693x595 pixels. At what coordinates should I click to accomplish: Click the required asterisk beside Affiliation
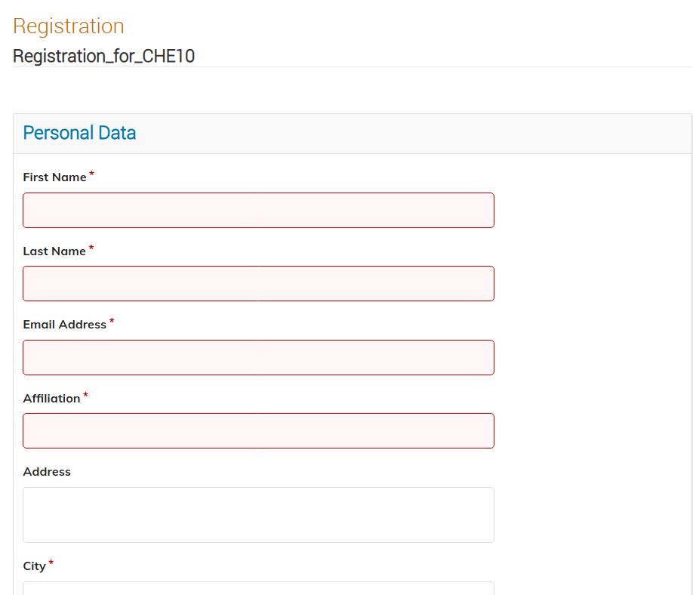[x=86, y=395]
